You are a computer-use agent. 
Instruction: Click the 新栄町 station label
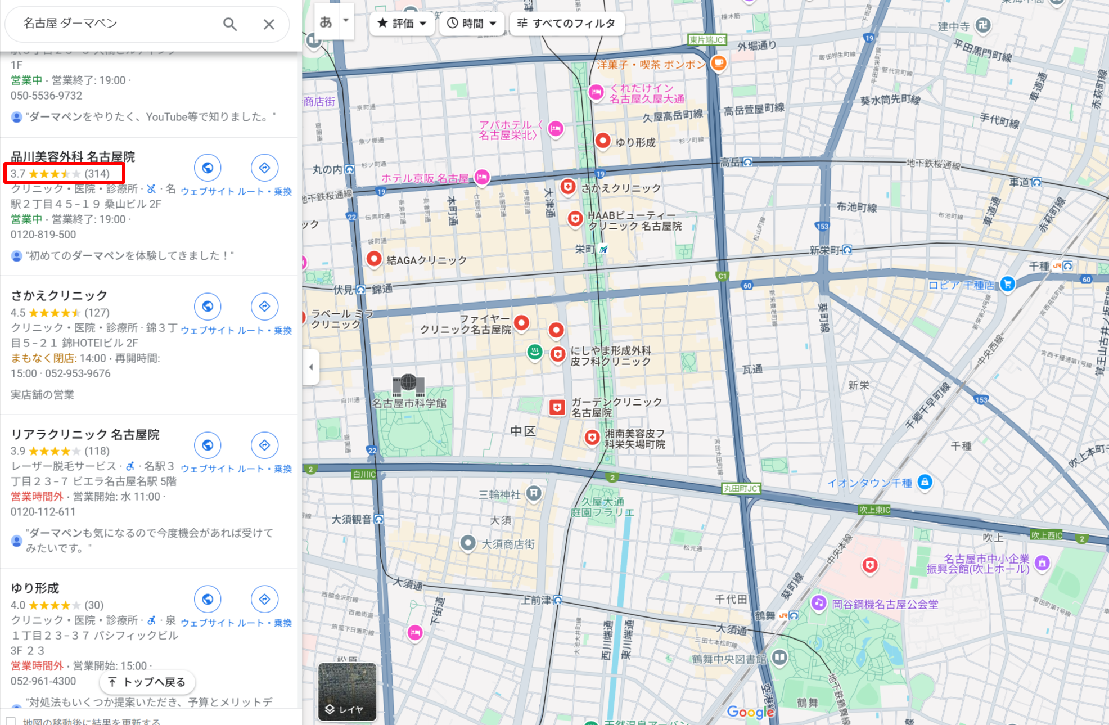[825, 250]
